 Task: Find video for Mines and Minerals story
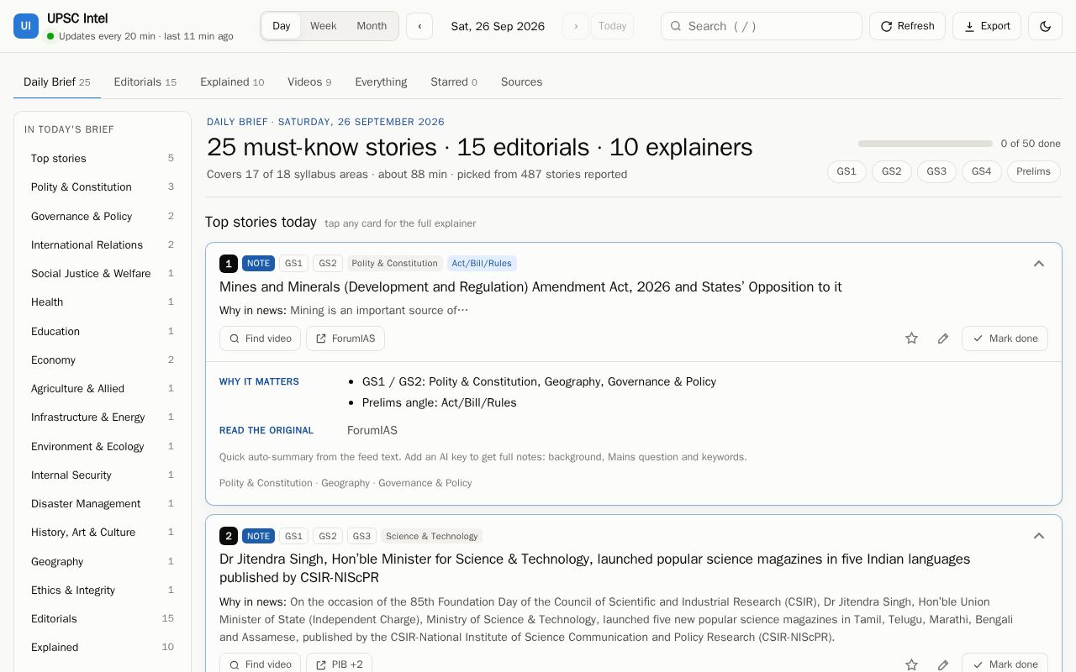[260, 339]
